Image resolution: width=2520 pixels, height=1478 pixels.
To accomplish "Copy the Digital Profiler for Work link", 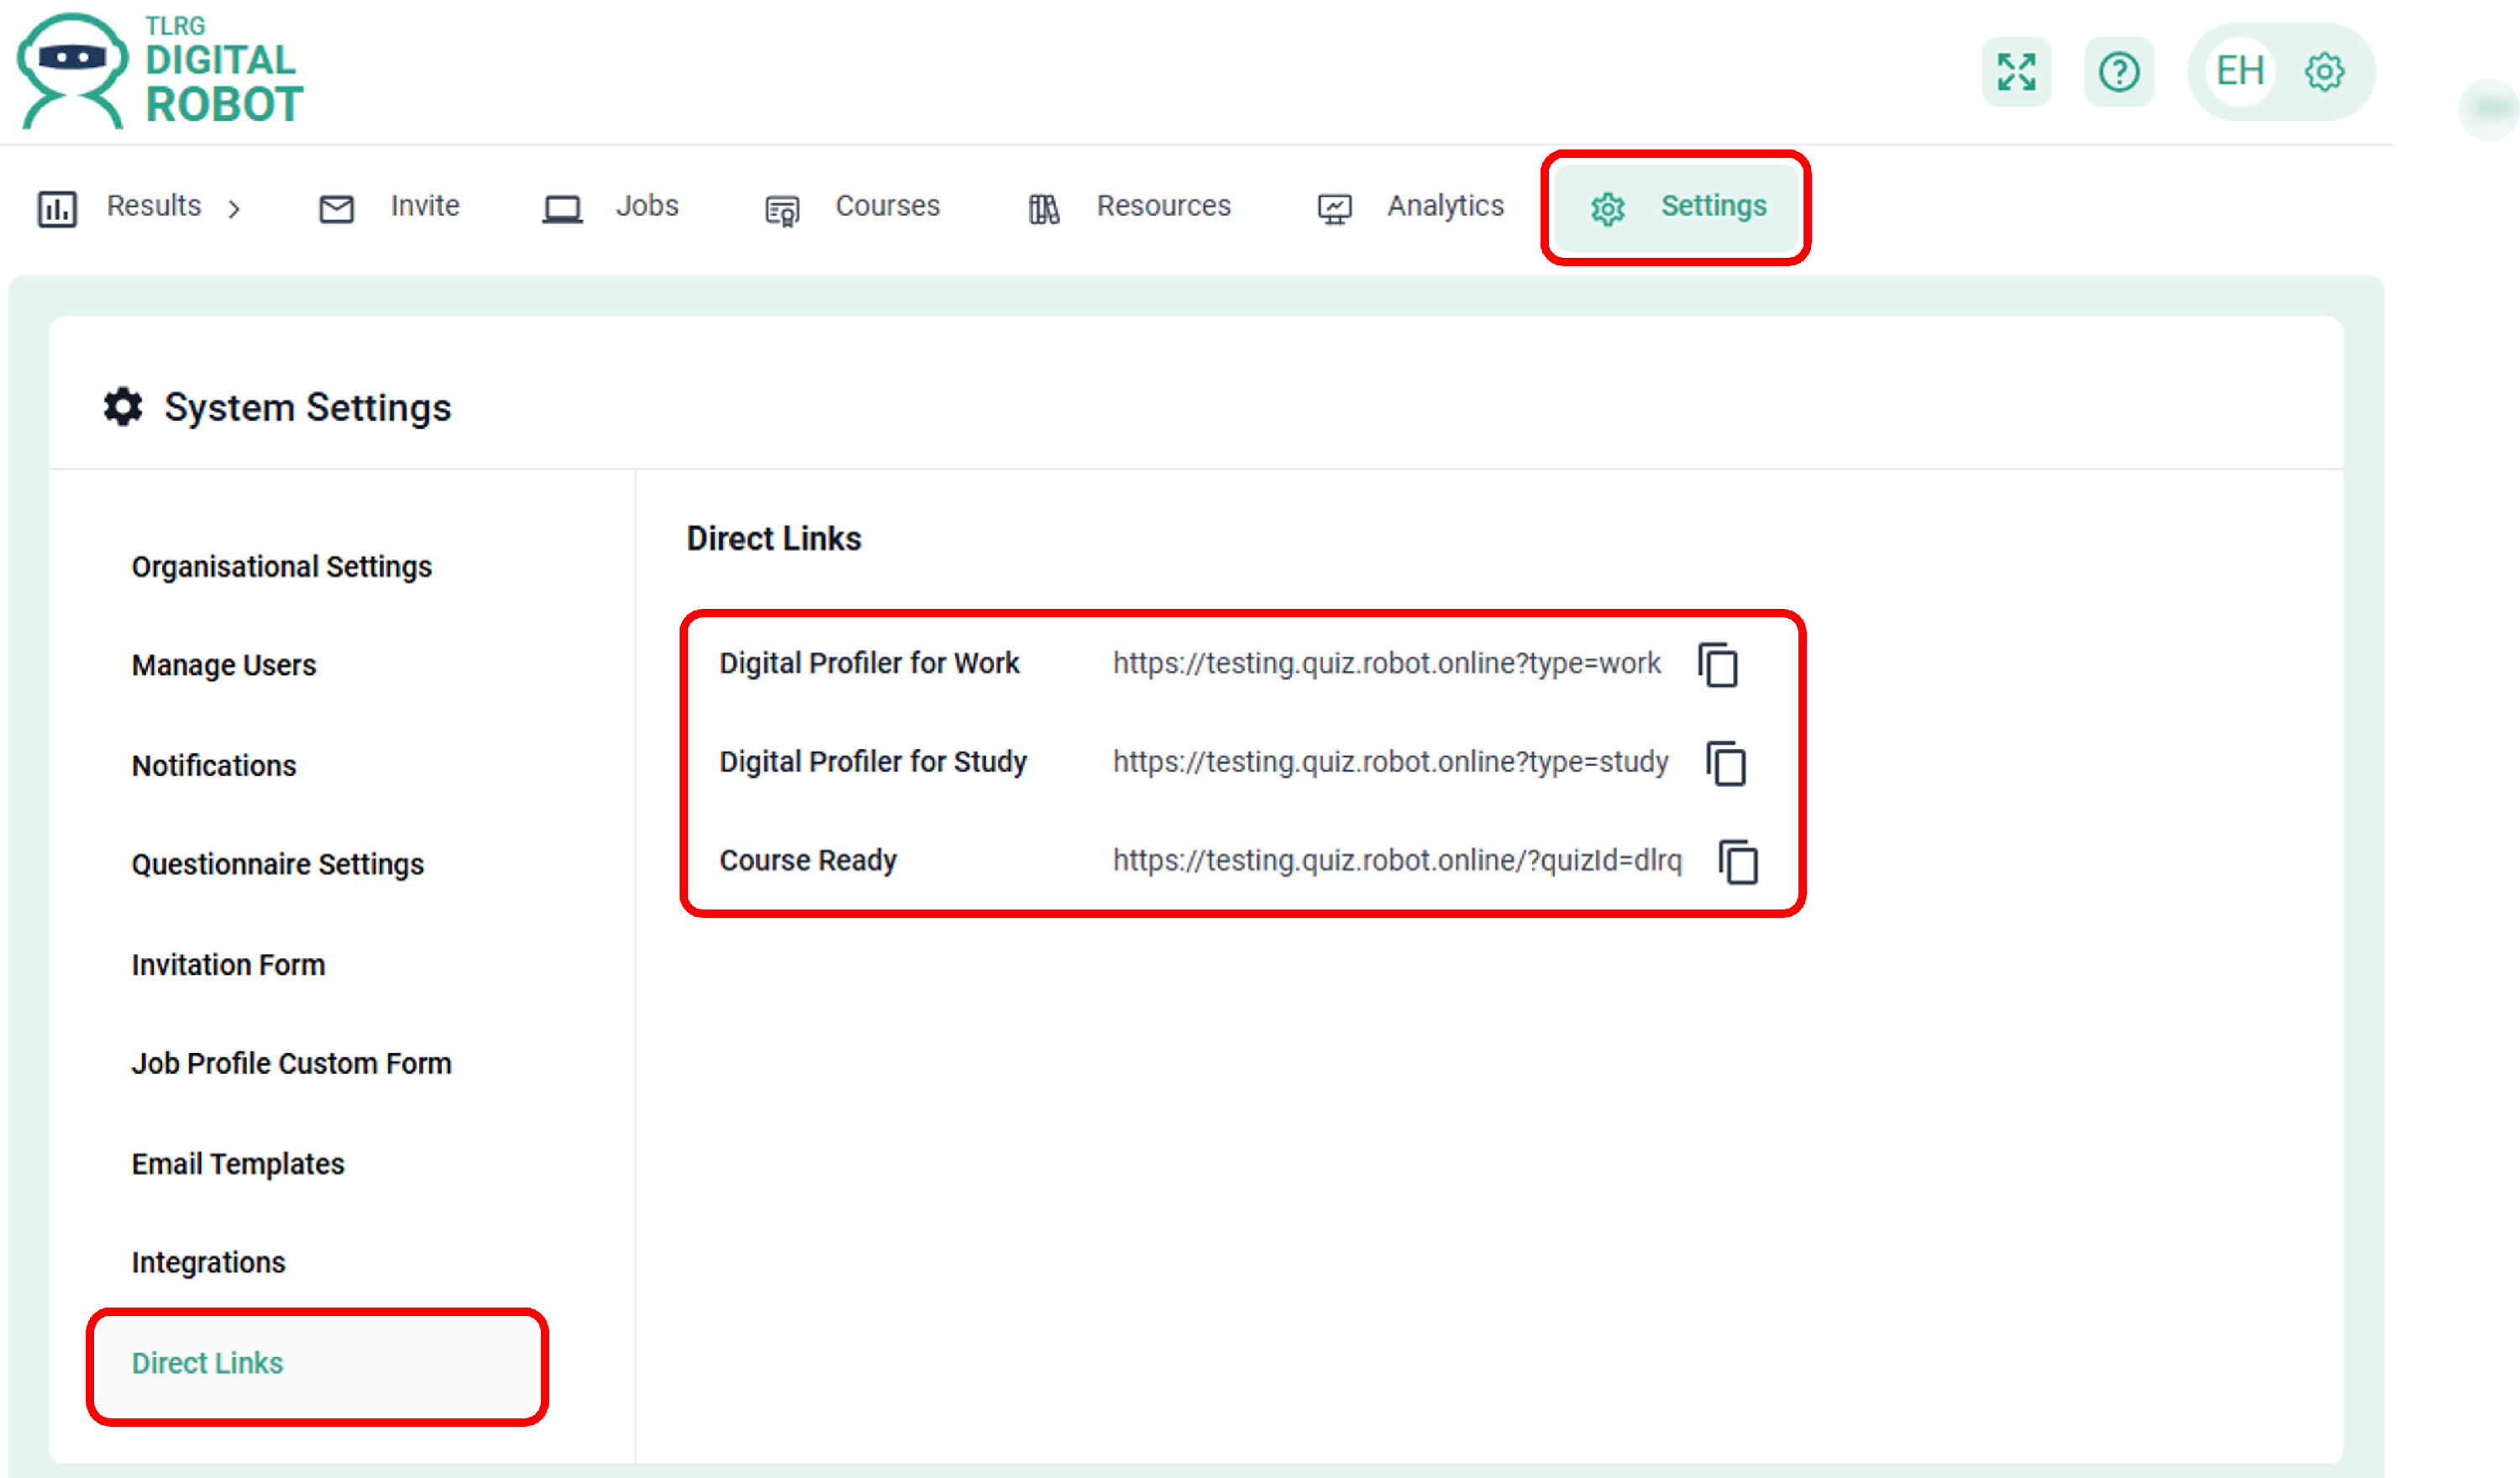I will coord(1718,665).
